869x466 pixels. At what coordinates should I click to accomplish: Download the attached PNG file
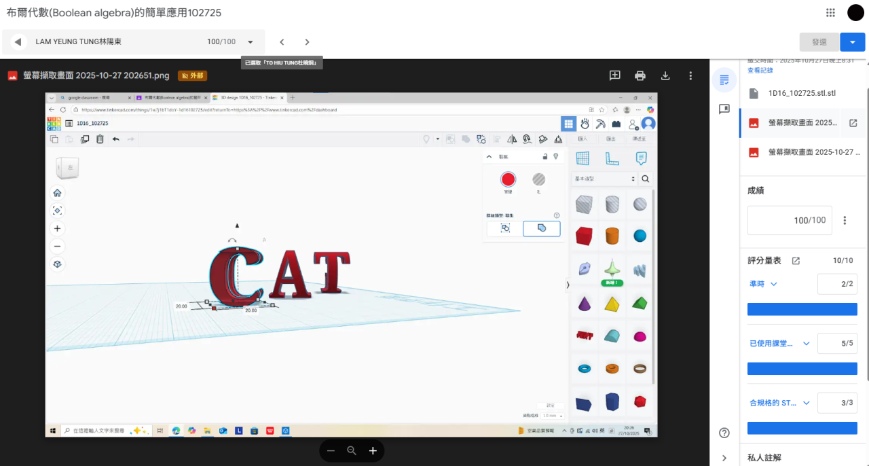point(665,75)
